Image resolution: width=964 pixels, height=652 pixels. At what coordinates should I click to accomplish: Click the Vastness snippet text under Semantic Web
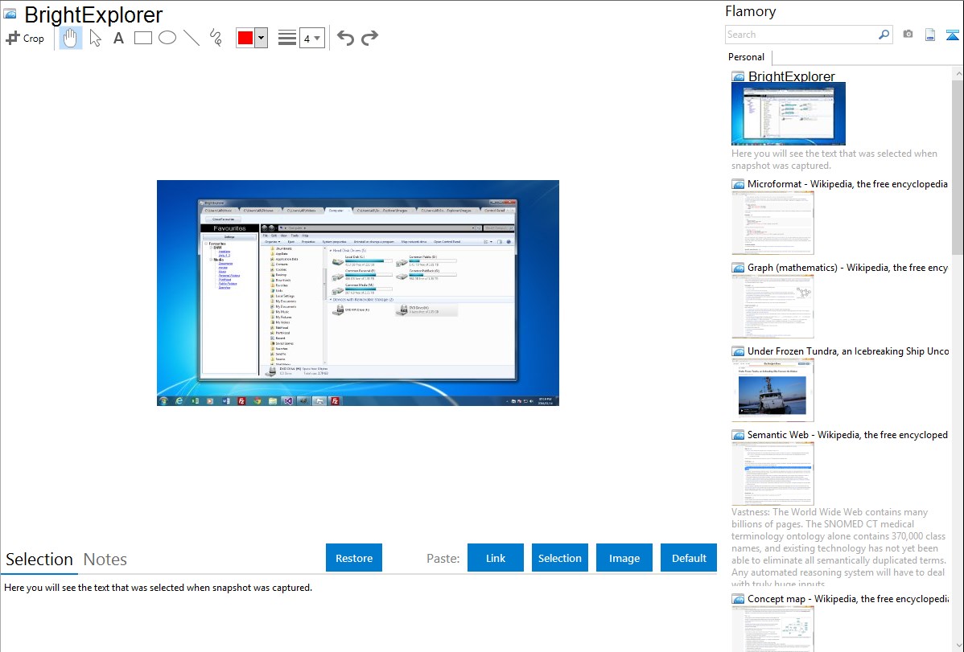tap(838, 547)
